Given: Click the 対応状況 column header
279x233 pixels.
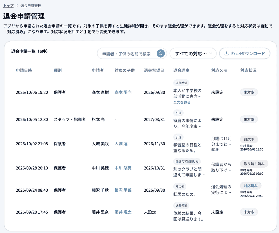Looking at the screenshot, I should coord(248,70).
